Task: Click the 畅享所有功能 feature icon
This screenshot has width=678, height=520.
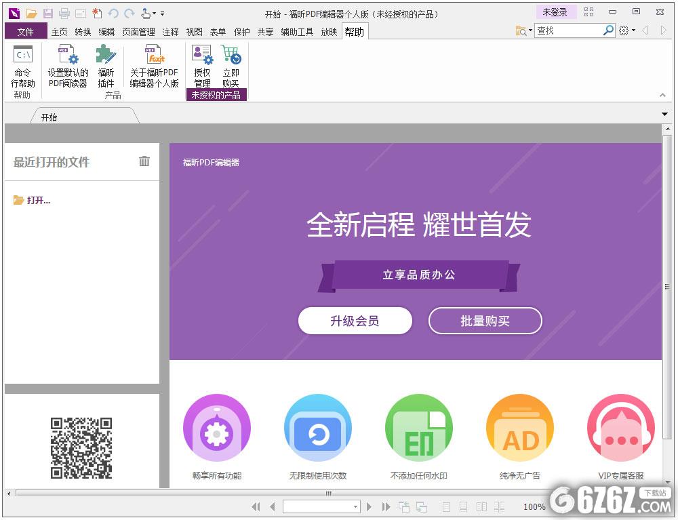Action: pyautogui.click(x=217, y=428)
